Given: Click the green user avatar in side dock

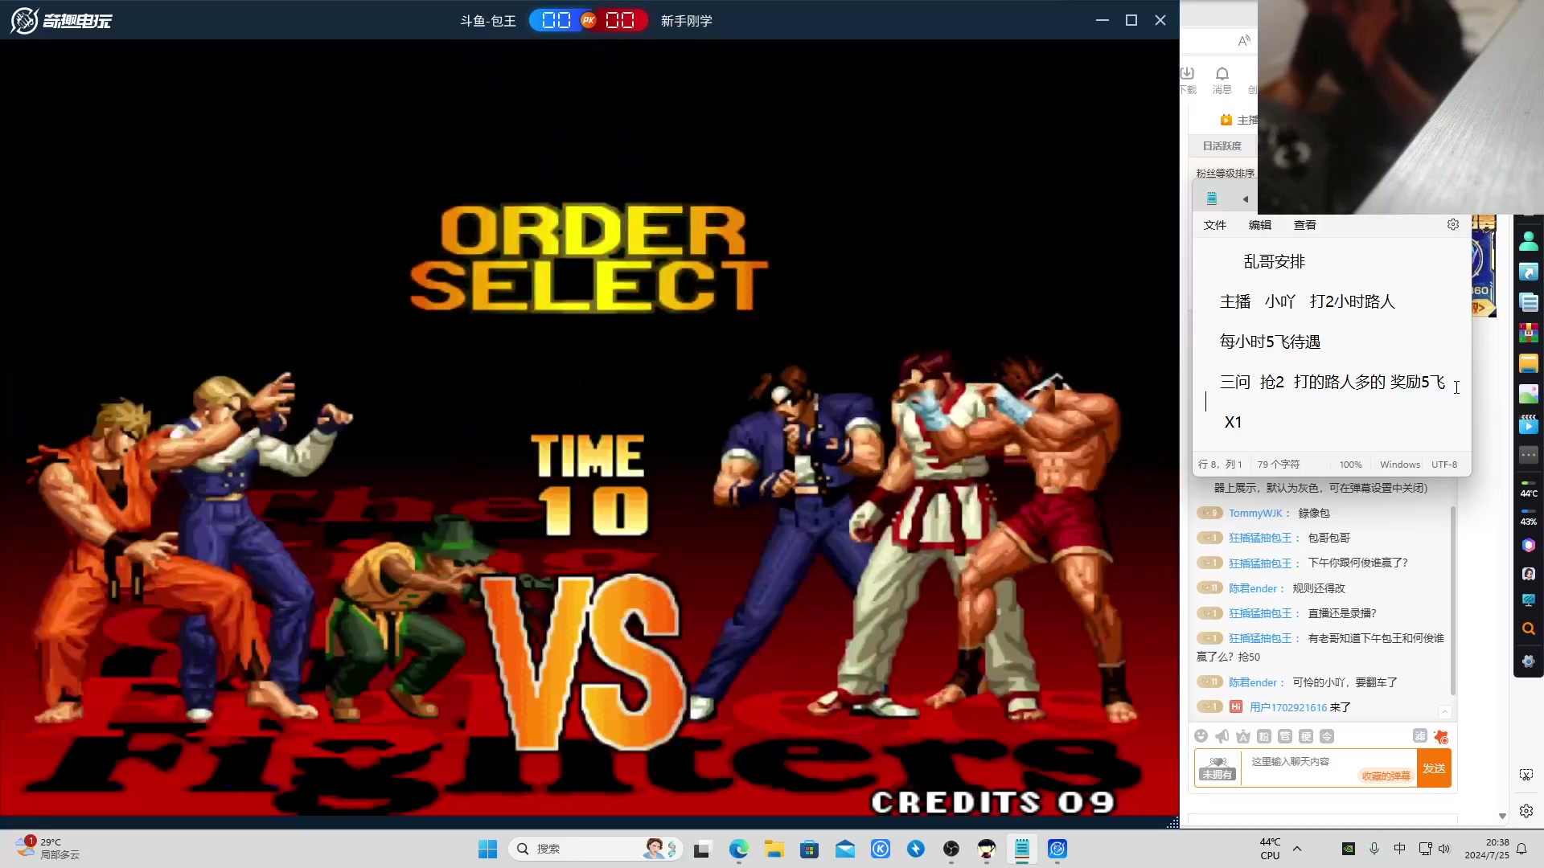Looking at the screenshot, I should (x=1528, y=241).
